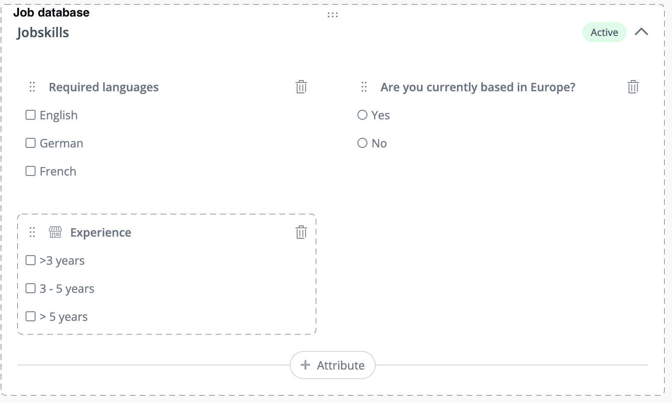672x403 pixels.
Task: Tick the 3 - 5 years checkbox
Action: [31, 289]
